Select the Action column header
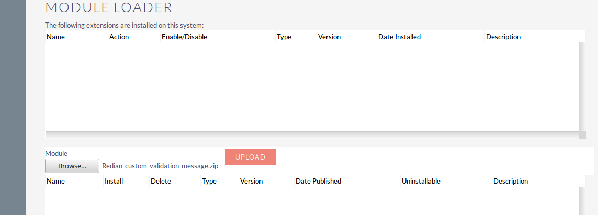The height and width of the screenshot is (215, 598). click(x=119, y=37)
